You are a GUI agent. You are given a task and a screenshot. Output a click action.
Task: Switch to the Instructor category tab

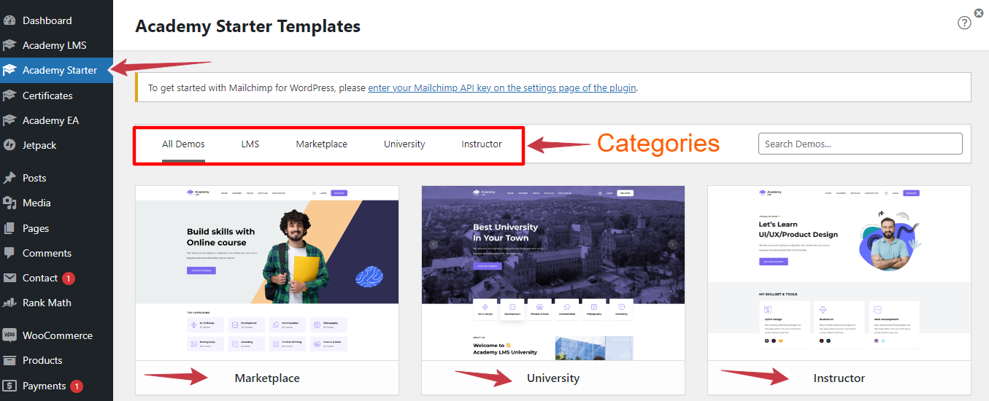(482, 144)
